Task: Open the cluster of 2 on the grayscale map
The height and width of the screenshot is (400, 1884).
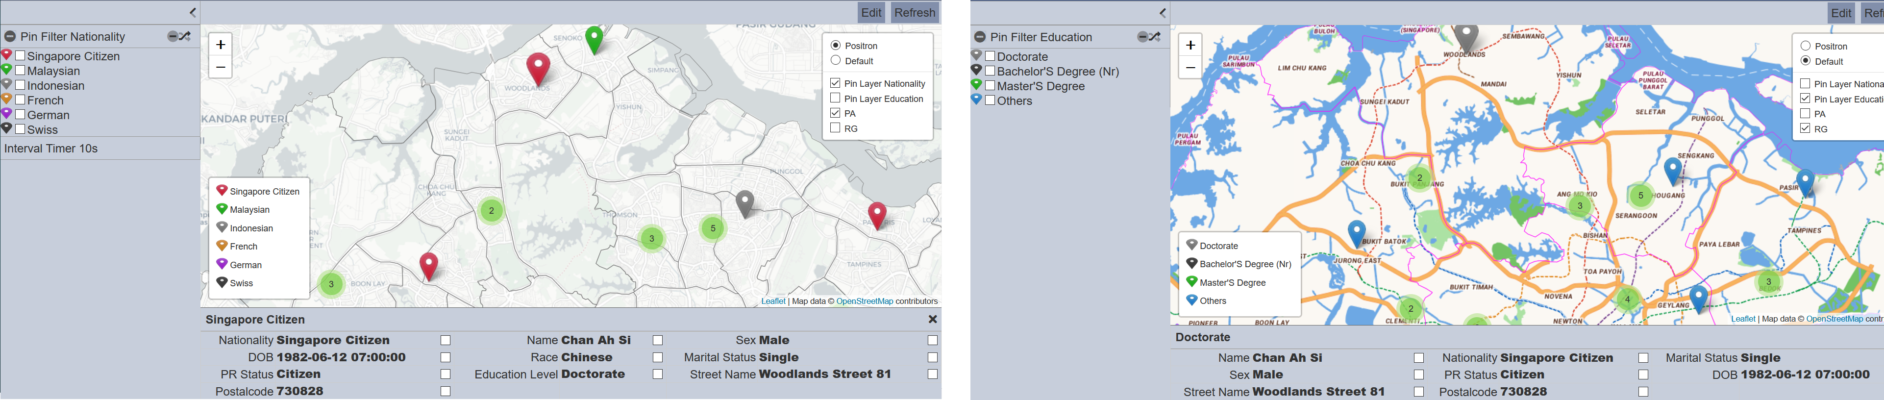Action: (492, 211)
